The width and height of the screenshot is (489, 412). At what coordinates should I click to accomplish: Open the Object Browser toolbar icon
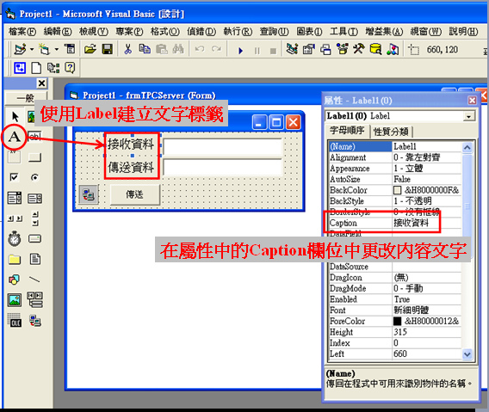[x=343, y=49]
